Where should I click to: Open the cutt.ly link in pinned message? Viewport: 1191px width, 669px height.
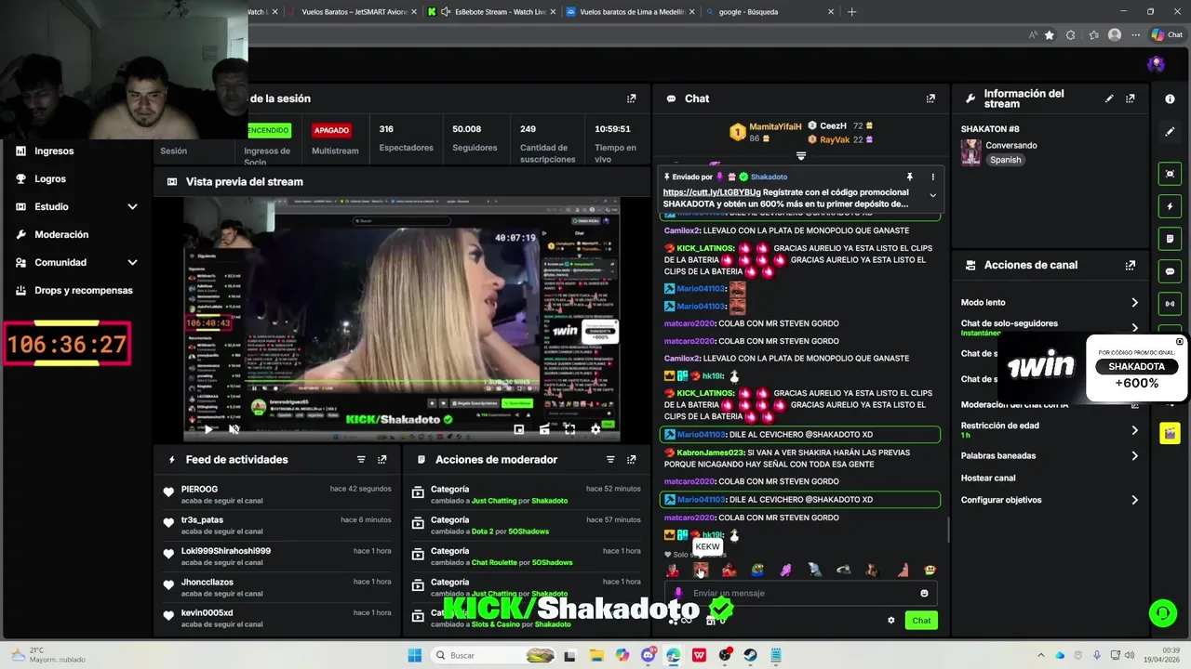(x=712, y=192)
